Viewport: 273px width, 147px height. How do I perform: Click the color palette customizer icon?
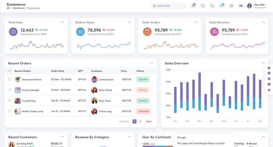[269, 68]
